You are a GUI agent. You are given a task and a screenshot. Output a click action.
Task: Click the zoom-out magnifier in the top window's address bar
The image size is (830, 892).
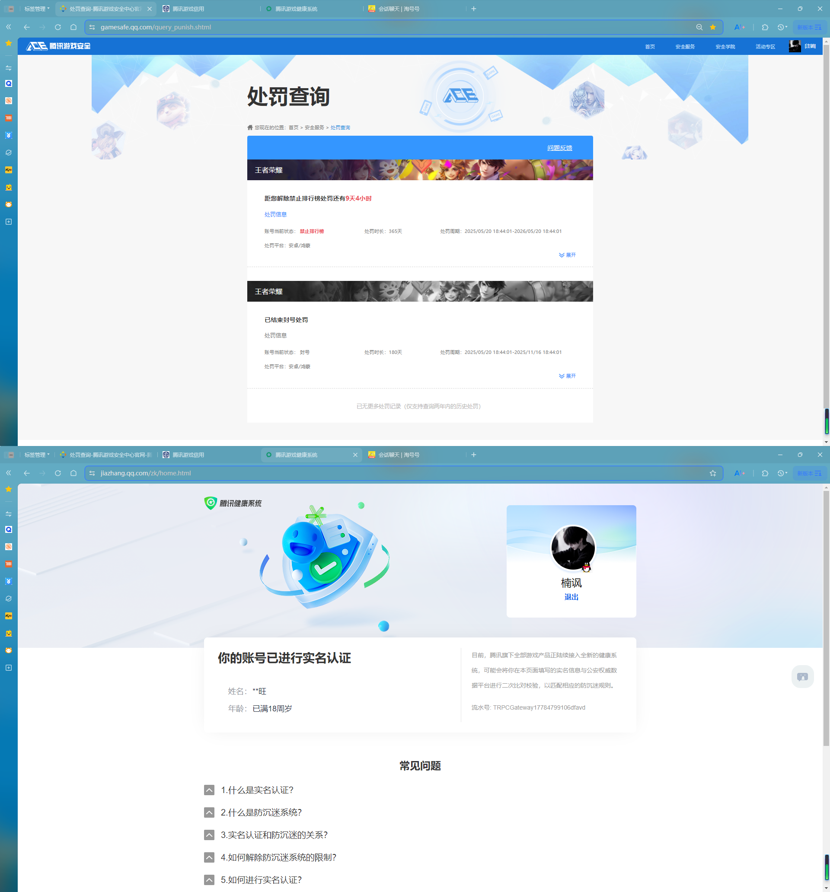(699, 27)
